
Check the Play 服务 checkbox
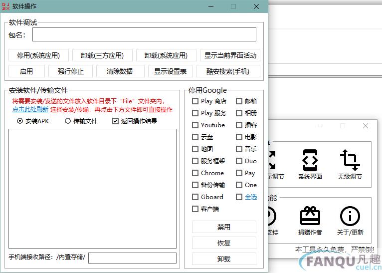[x=195, y=113]
